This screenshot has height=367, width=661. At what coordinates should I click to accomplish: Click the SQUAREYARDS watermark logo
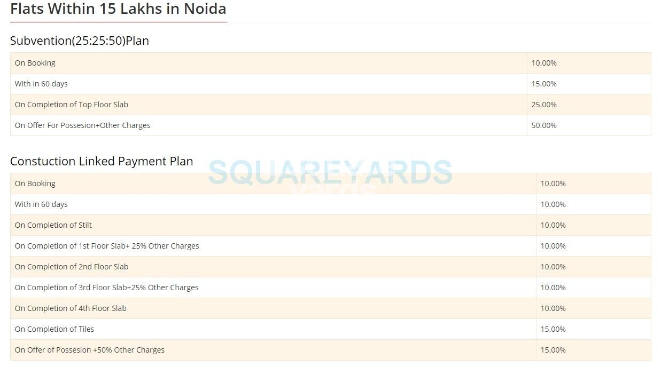tap(330, 172)
